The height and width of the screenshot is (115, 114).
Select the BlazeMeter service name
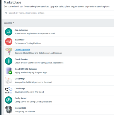pos(19,40)
